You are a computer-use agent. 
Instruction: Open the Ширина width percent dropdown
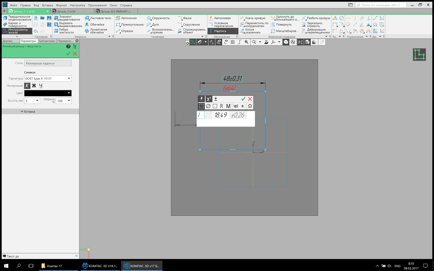pos(69,101)
